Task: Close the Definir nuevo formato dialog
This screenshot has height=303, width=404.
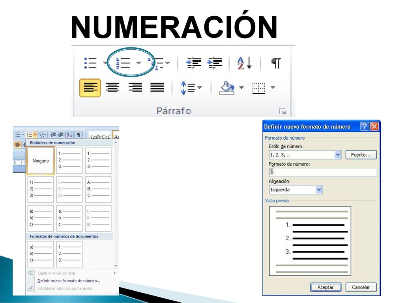Action: point(374,126)
